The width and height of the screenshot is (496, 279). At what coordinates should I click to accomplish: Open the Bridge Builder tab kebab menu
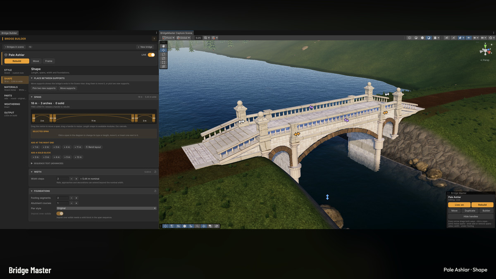(x=157, y=33)
